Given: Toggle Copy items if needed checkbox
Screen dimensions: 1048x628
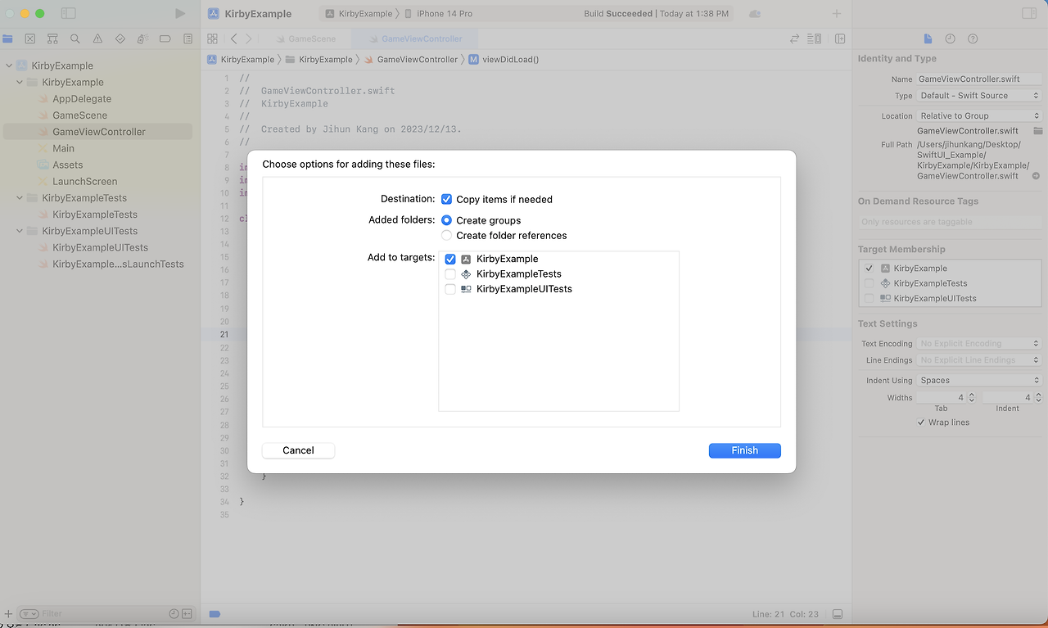Looking at the screenshot, I should click(x=446, y=199).
